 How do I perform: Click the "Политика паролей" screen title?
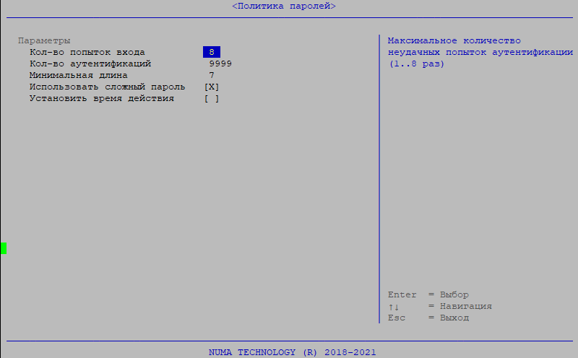coord(284,6)
